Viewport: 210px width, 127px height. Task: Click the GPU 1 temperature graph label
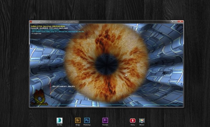tap(64, 86)
